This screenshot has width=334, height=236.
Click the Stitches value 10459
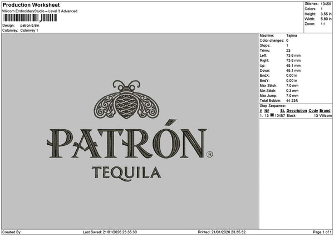[x=326, y=4]
